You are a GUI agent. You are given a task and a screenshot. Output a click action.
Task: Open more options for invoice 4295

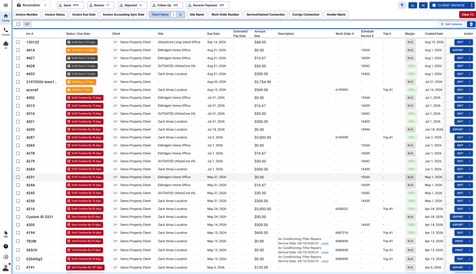click(x=470, y=130)
